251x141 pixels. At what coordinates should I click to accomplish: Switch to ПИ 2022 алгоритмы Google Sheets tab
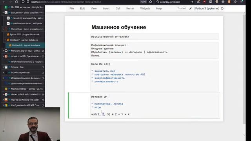pos(24,7)
